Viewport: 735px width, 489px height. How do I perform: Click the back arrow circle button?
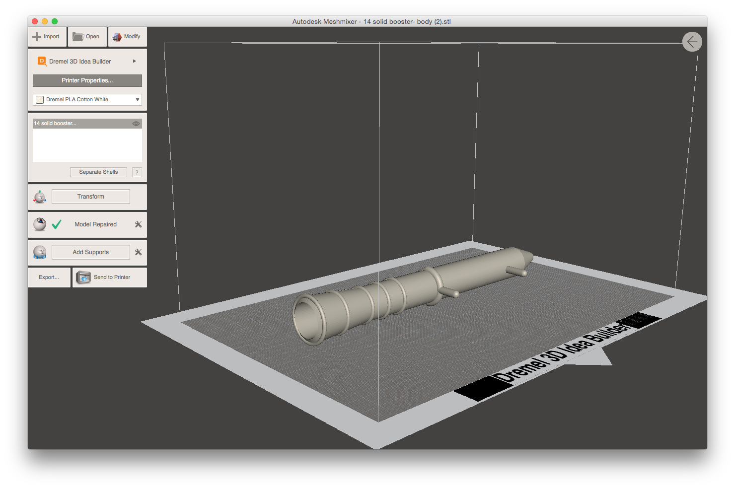692,42
